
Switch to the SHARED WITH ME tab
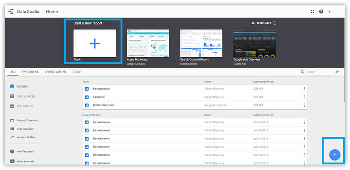pyautogui.click(x=56, y=72)
